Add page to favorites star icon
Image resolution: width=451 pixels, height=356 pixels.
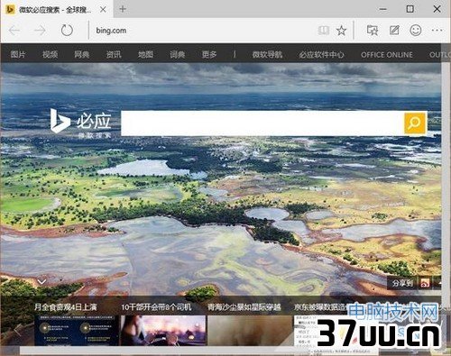pos(341,30)
